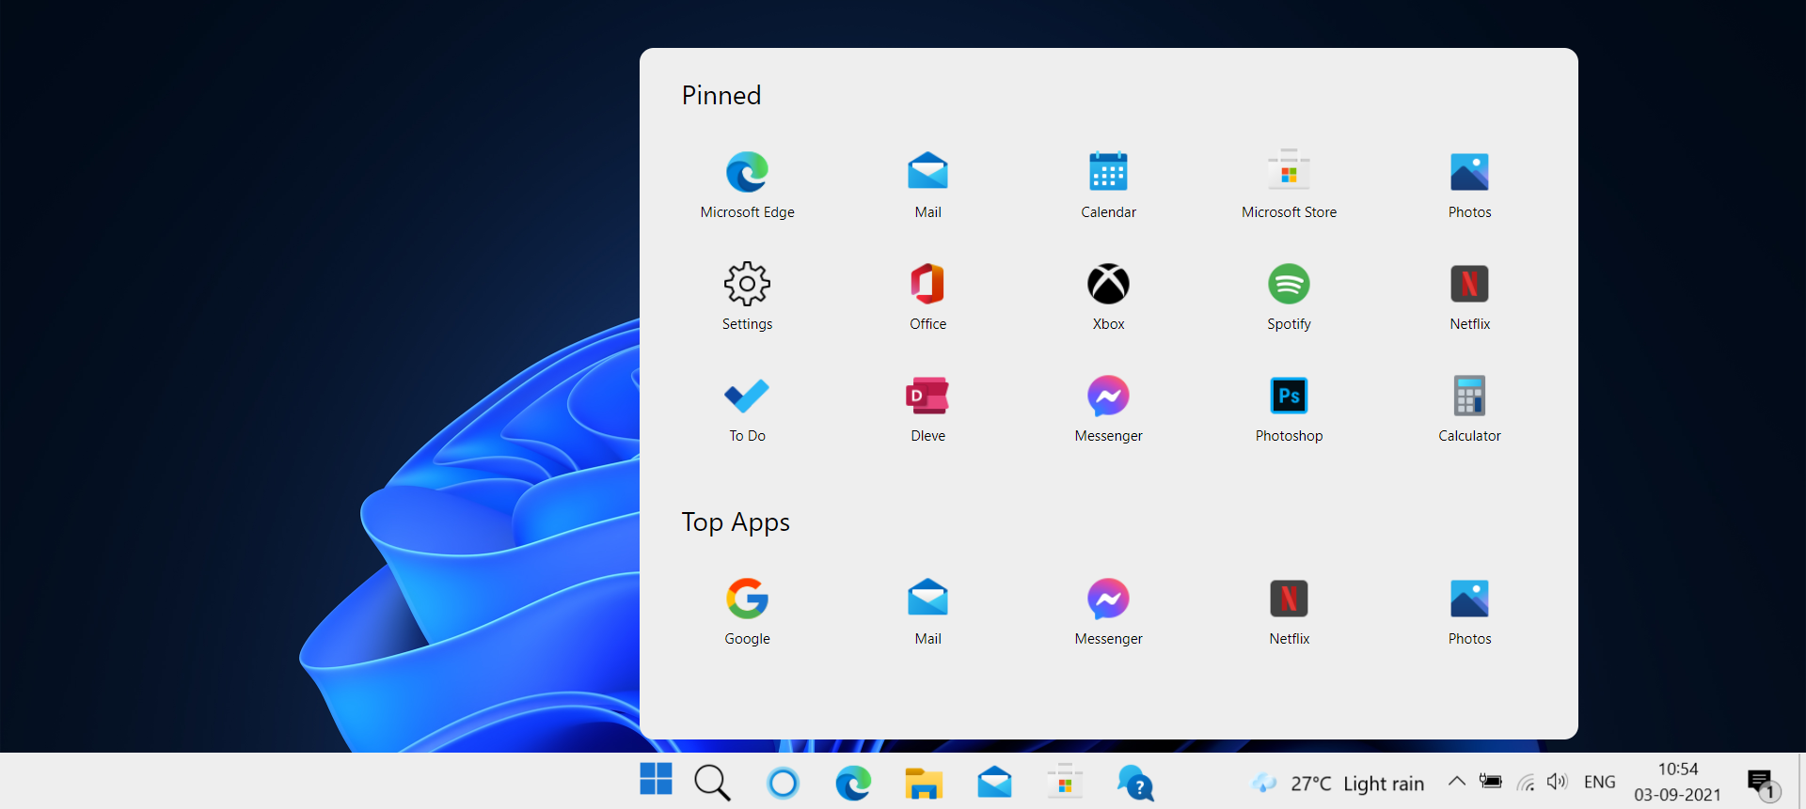Launch the Office app

(x=927, y=297)
